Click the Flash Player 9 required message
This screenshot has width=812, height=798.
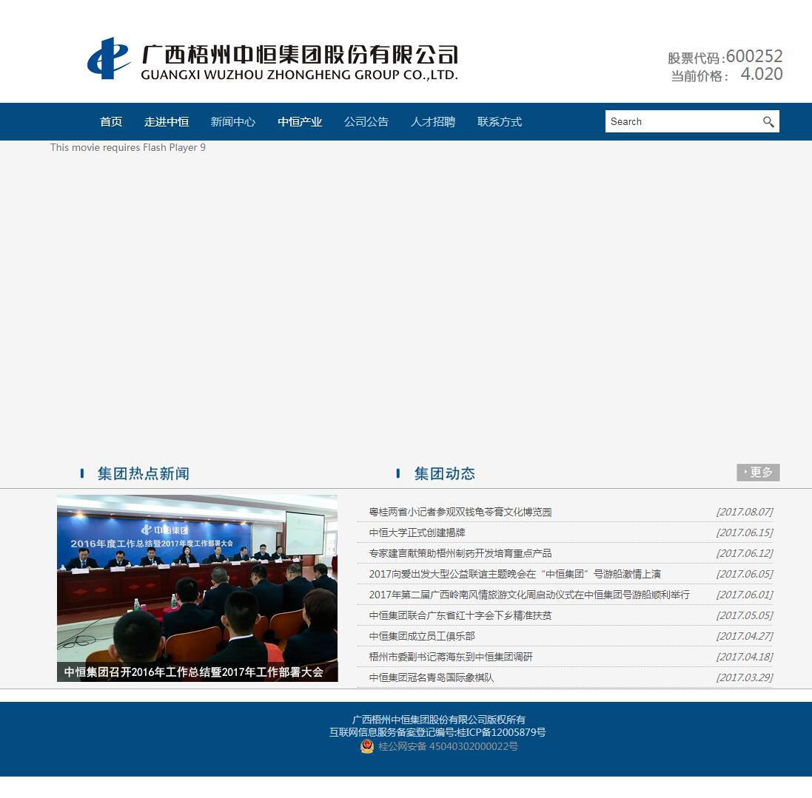(x=128, y=147)
